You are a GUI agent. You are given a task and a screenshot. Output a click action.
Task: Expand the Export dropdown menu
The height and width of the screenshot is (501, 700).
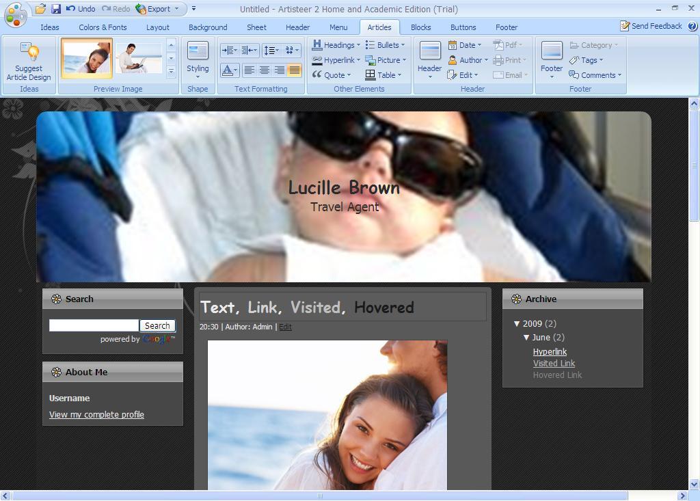[x=176, y=9]
